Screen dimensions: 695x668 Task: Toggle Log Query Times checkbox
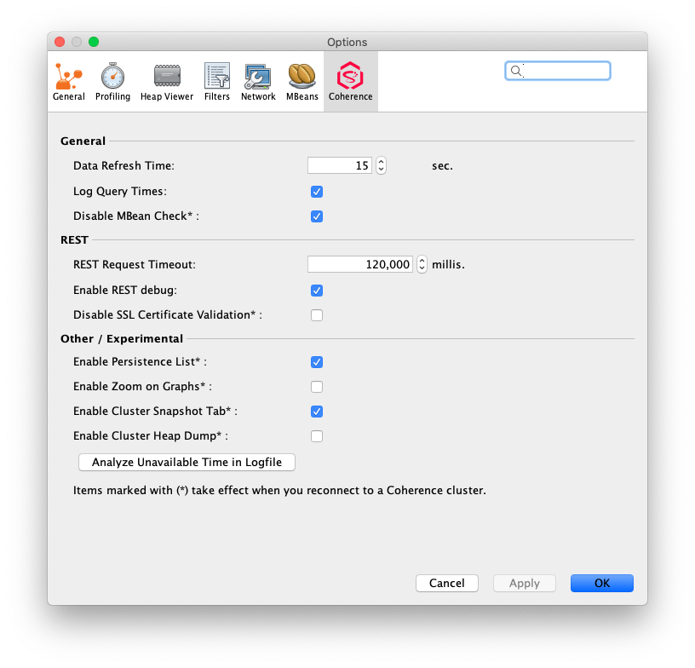(x=317, y=192)
